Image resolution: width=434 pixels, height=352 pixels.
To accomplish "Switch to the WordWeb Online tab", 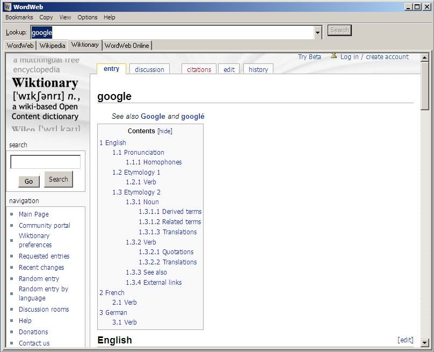I will click(127, 46).
